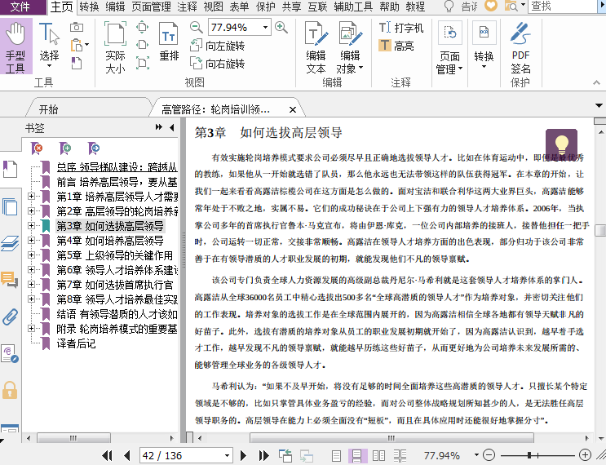Switch to the Edit (编辑) ribbon tab
The height and width of the screenshot is (465, 606).
point(115,7)
